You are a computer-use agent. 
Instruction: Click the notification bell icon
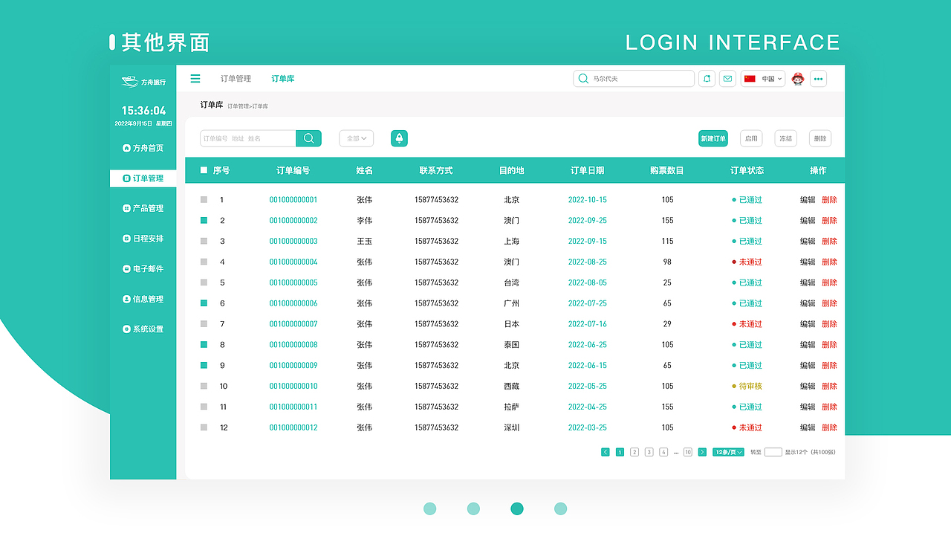(707, 79)
